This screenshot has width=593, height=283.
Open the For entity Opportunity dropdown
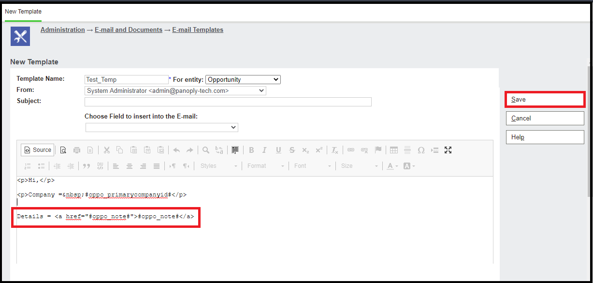(x=243, y=79)
